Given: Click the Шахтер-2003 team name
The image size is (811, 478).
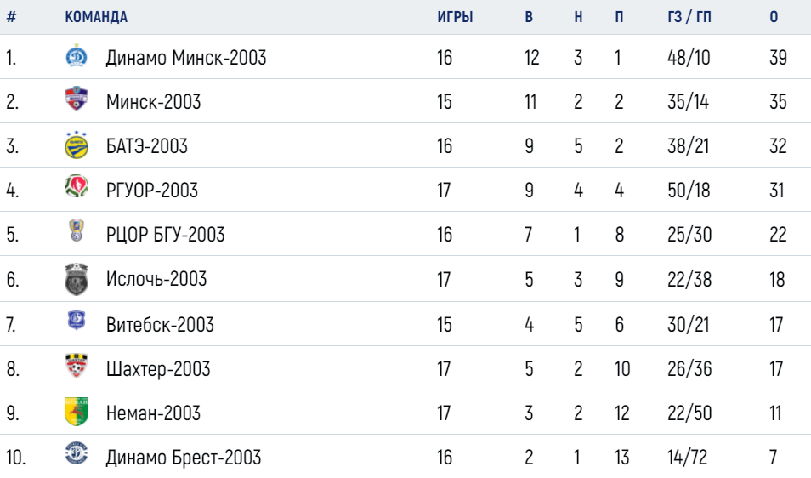Looking at the screenshot, I should point(158,369).
